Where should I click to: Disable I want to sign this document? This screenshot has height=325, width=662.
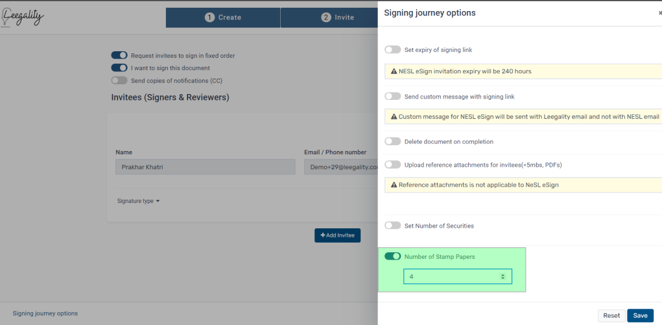point(119,67)
